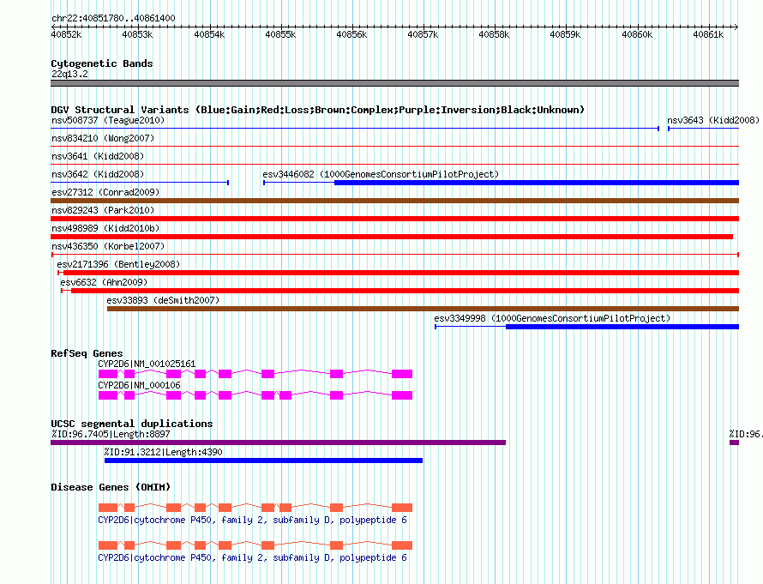
Task: Click the first exon of the CYP2D6 NM_000106 transcript
Action: point(108,395)
